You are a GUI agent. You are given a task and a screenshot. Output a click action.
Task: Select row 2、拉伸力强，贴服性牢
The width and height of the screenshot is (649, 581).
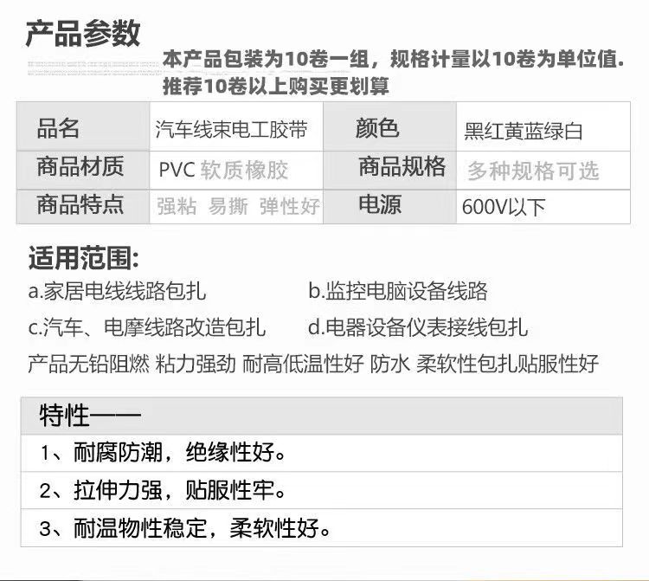pos(322,490)
